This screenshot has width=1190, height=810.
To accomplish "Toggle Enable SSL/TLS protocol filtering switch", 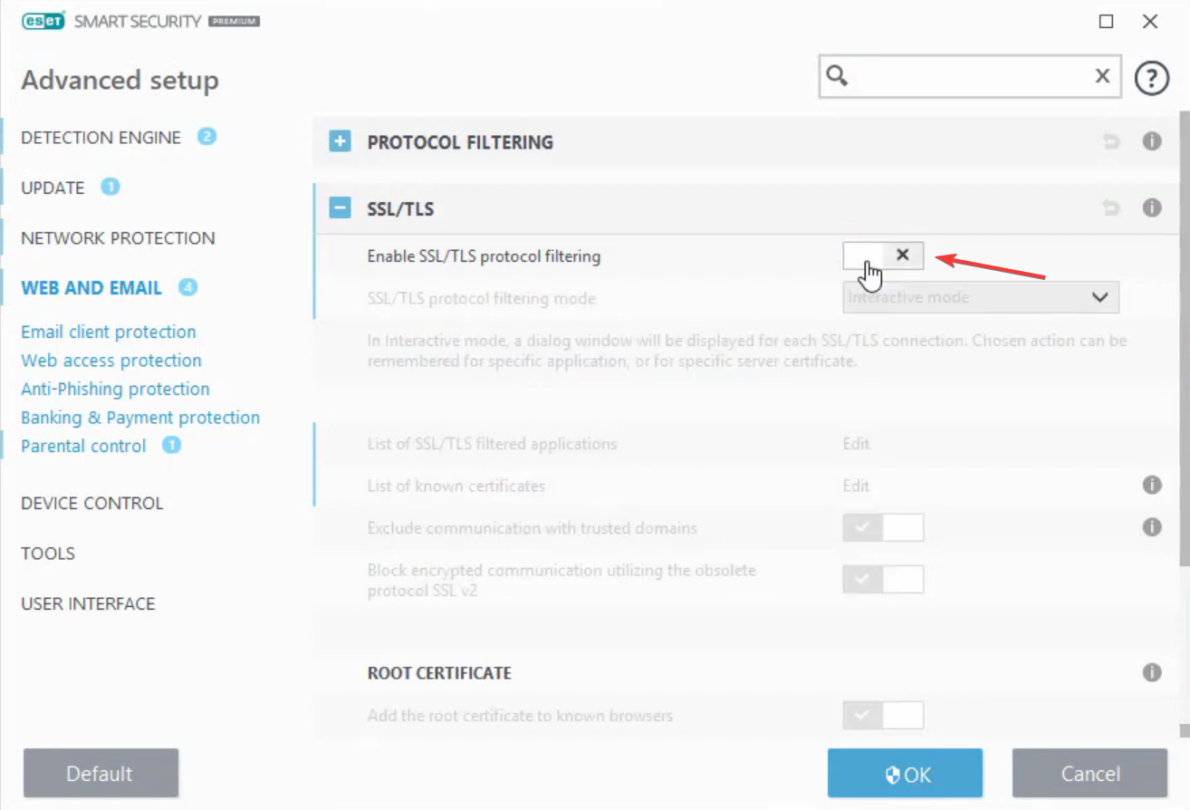I will click(x=883, y=256).
